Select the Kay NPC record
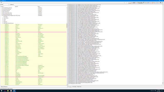Viewport: 164px width, 92px height. (x=33, y=72)
